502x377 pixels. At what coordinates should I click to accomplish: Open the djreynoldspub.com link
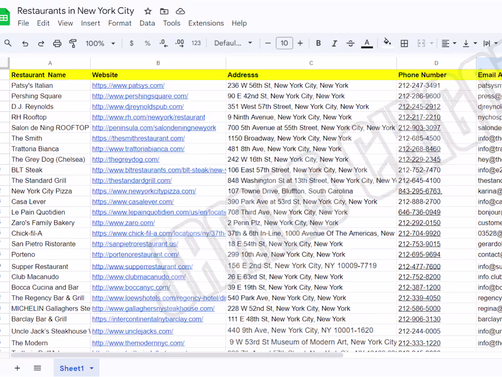138,107
